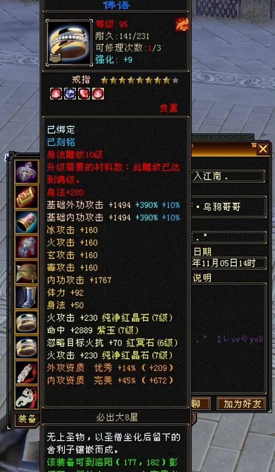Select the pink bracer equipment slot
275x472 pixels.
[x=27, y=222]
